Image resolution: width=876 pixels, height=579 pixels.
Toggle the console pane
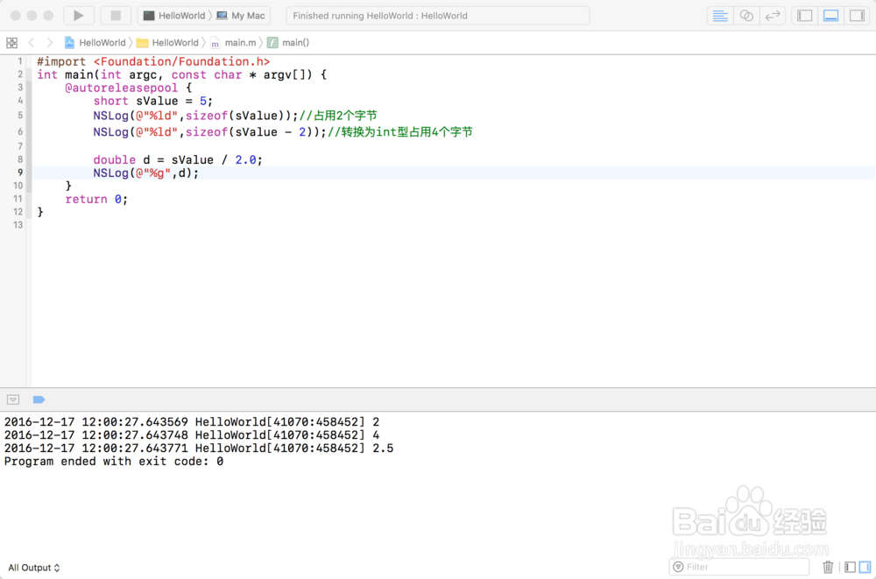click(865, 568)
